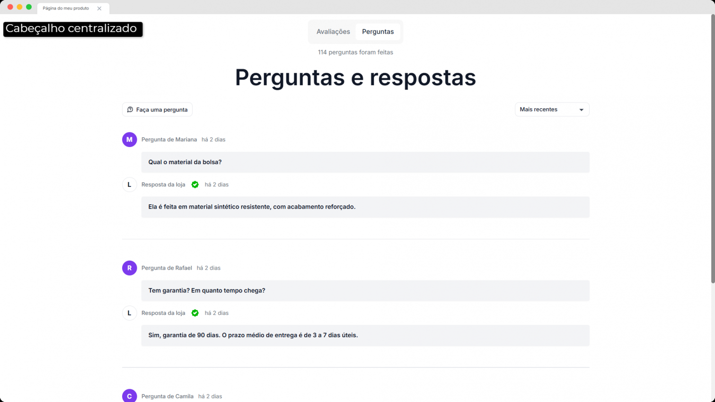Click Rafael's purple R avatar
Screen dimensions: 715x402
(129, 268)
